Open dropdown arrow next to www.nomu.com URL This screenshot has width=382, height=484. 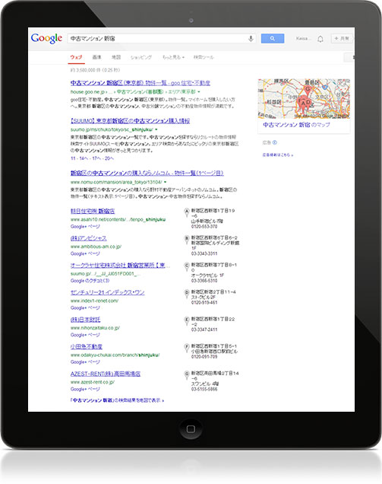tap(165, 182)
